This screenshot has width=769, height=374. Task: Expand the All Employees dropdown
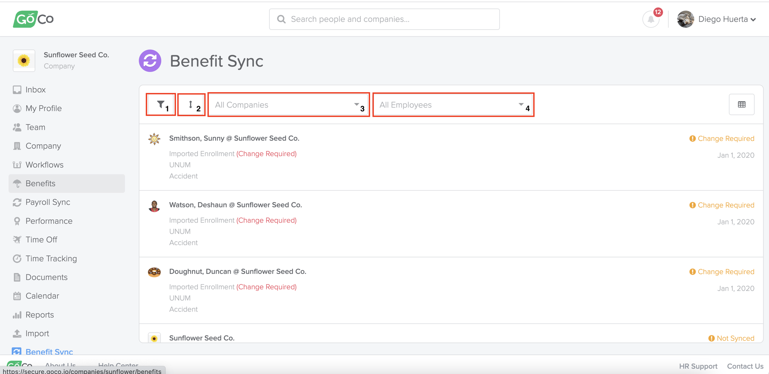pyautogui.click(x=453, y=104)
